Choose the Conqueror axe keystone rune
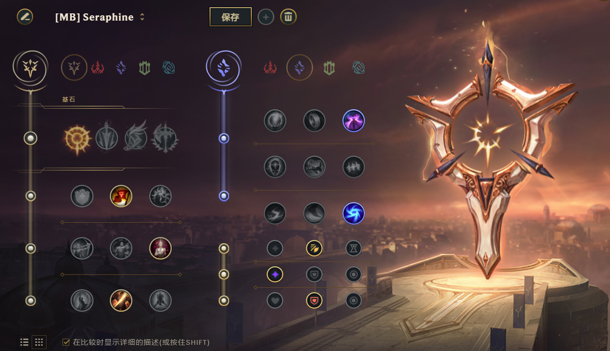This screenshot has height=351, width=610. coord(165,138)
